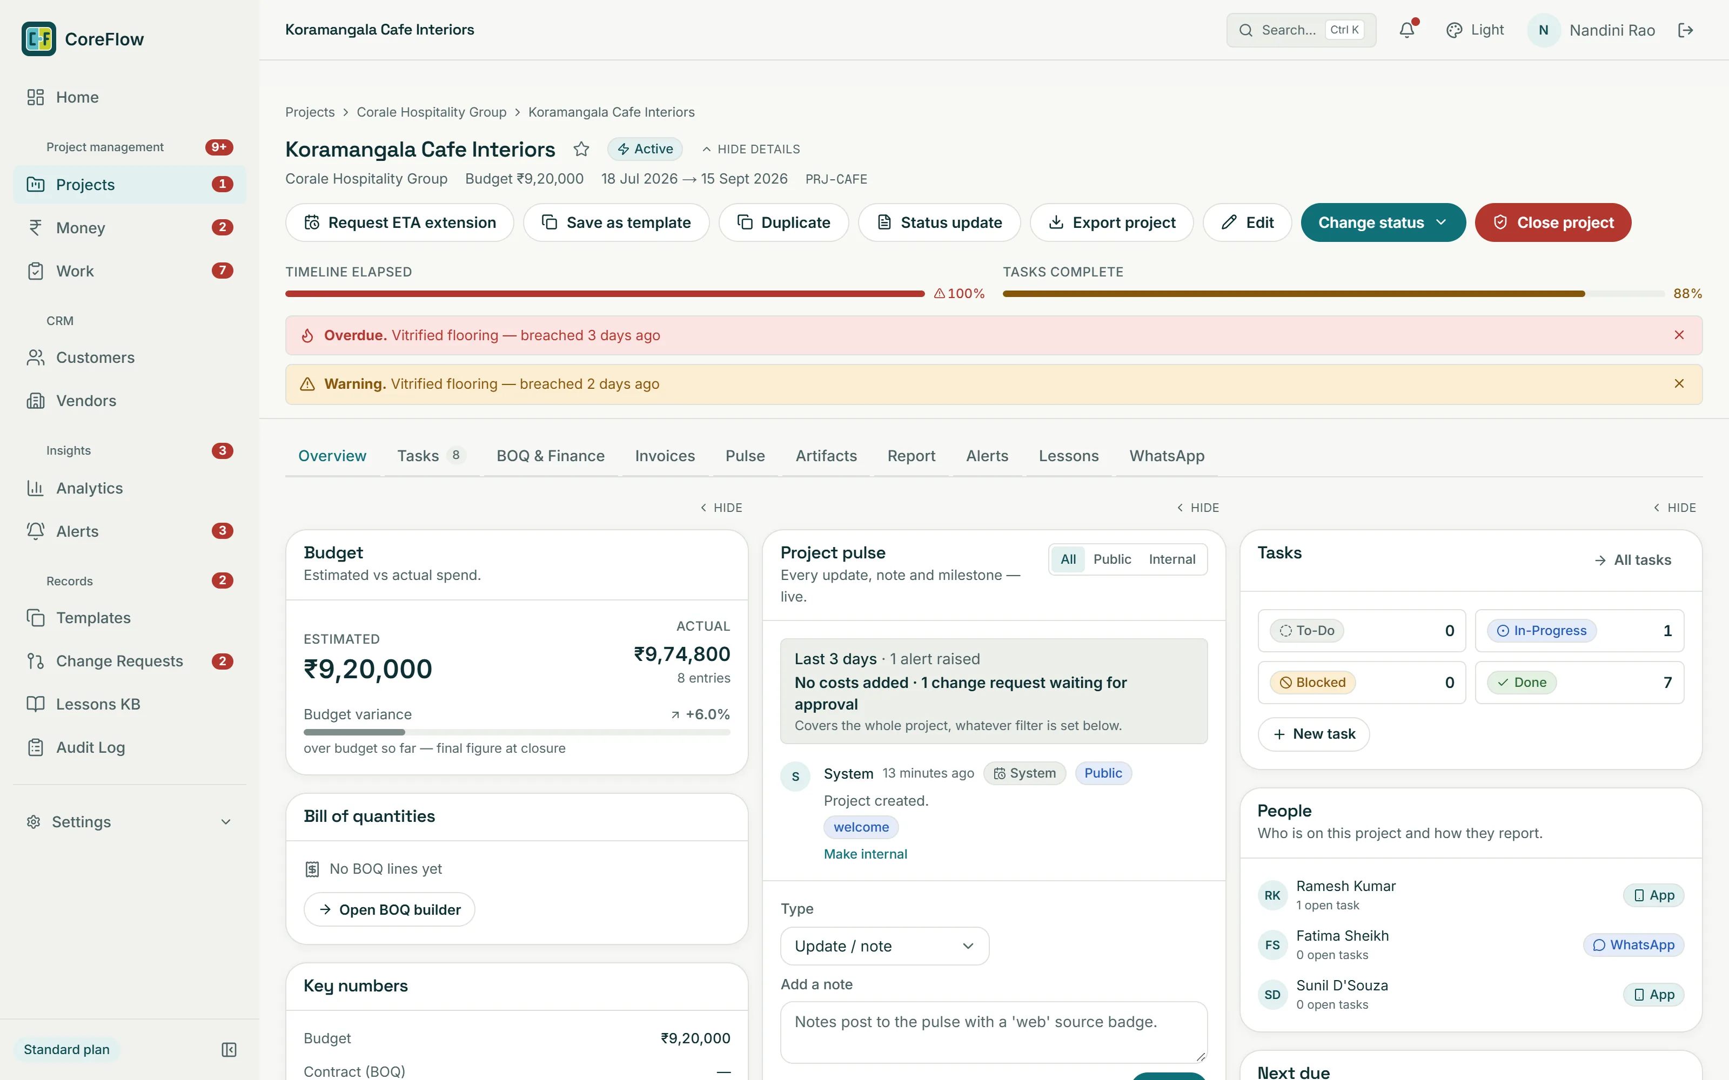Image resolution: width=1729 pixels, height=1080 pixels.
Task: Open Change Requests in the sidebar
Action: coord(129,661)
